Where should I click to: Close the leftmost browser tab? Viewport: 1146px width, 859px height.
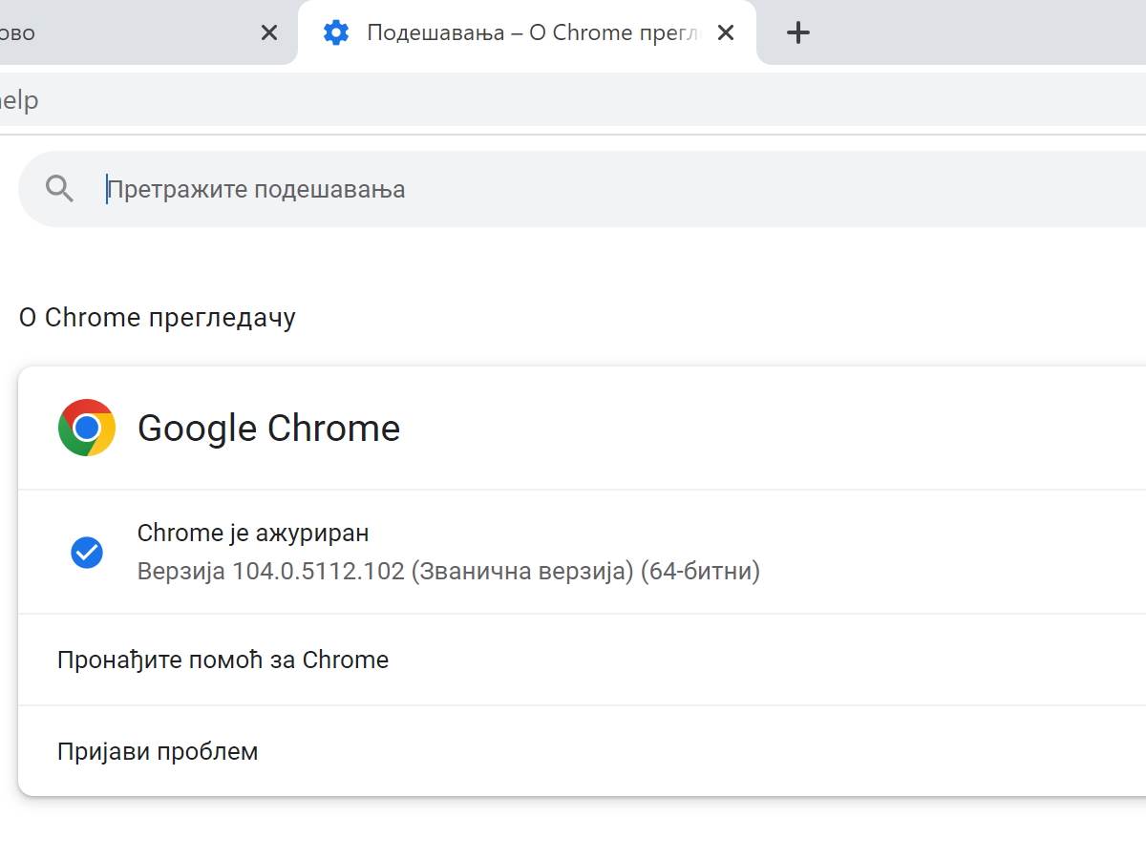click(268, 31)
